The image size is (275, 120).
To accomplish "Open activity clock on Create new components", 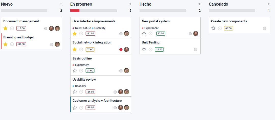I will tap(220, 28).
